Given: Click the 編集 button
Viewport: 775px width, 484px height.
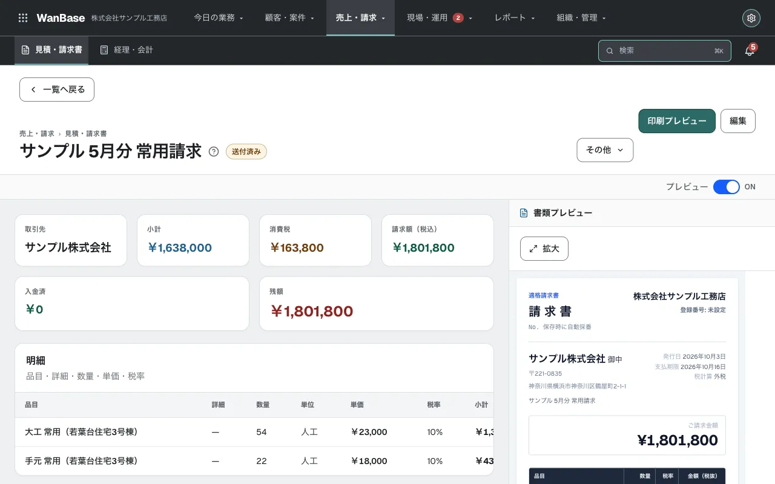Looking at the screenshot, I should (x=738, y=121).
